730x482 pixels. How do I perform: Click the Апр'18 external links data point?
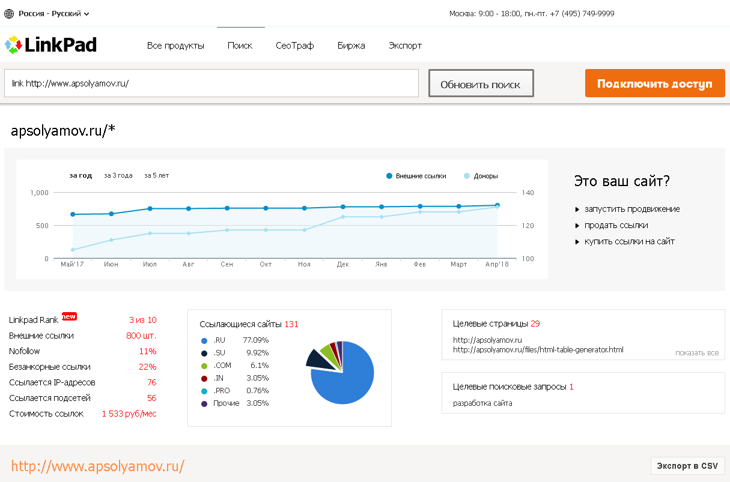497,205
